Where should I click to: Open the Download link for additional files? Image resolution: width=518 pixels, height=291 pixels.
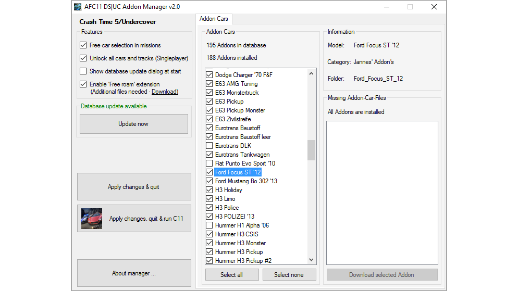tap(165, 92)
